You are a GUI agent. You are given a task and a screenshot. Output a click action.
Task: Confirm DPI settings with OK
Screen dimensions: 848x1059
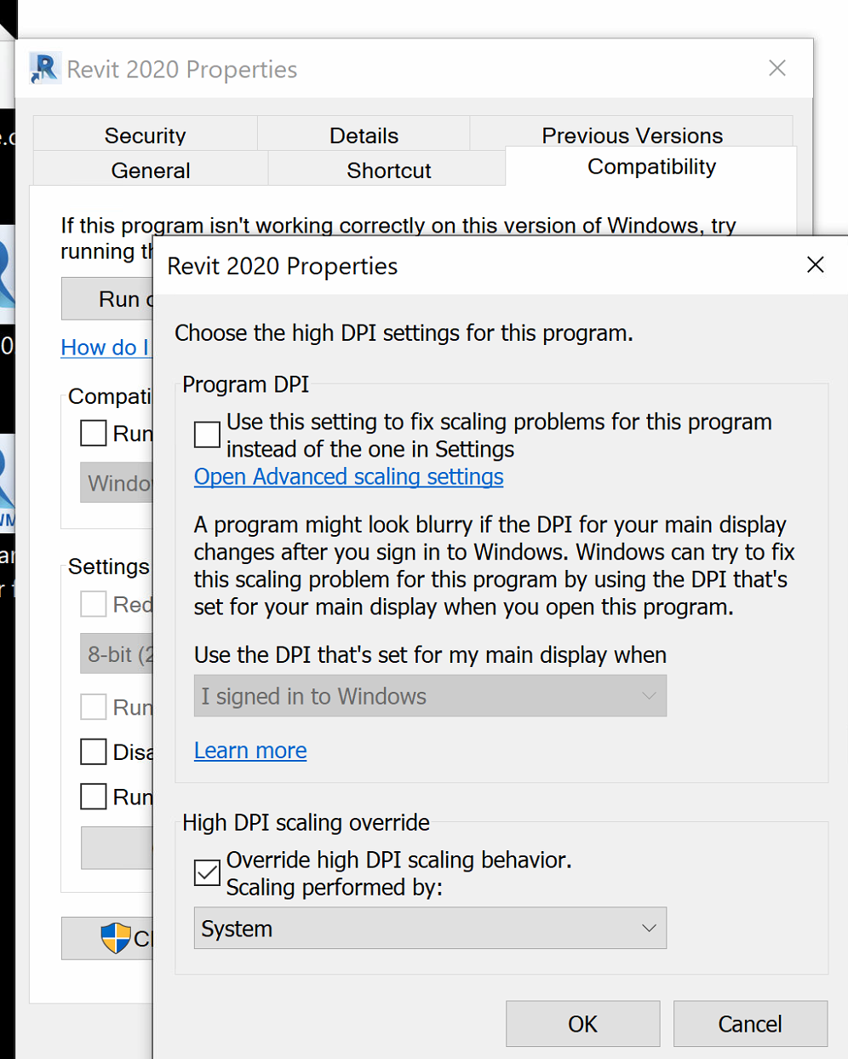582,1023
